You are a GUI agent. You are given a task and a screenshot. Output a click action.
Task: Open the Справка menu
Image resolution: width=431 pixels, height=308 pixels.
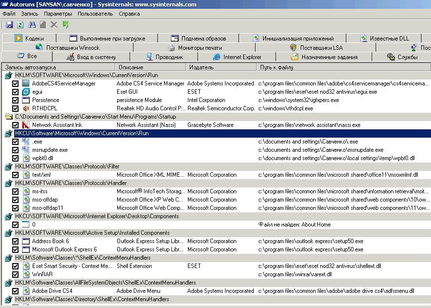click(x=129, y=14)
